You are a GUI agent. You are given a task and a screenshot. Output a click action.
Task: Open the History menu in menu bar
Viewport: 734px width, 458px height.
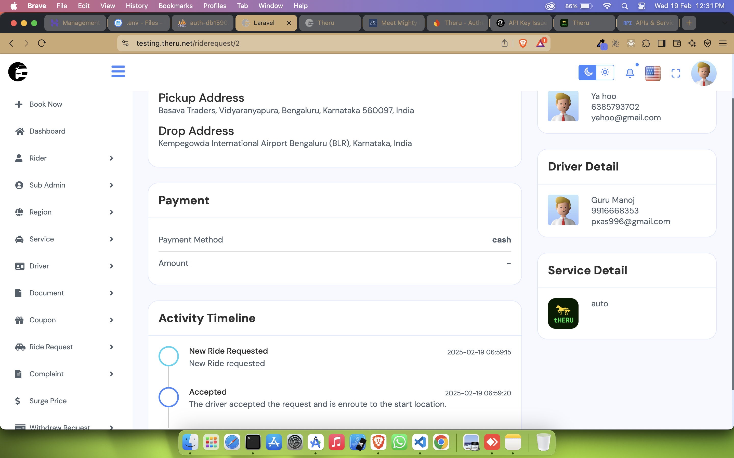pos(137,6)
